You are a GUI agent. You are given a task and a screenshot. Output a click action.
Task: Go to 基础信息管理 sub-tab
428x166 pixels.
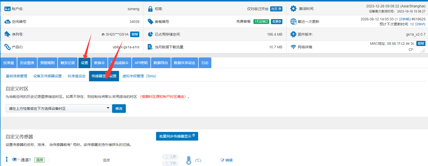[16, 76]
